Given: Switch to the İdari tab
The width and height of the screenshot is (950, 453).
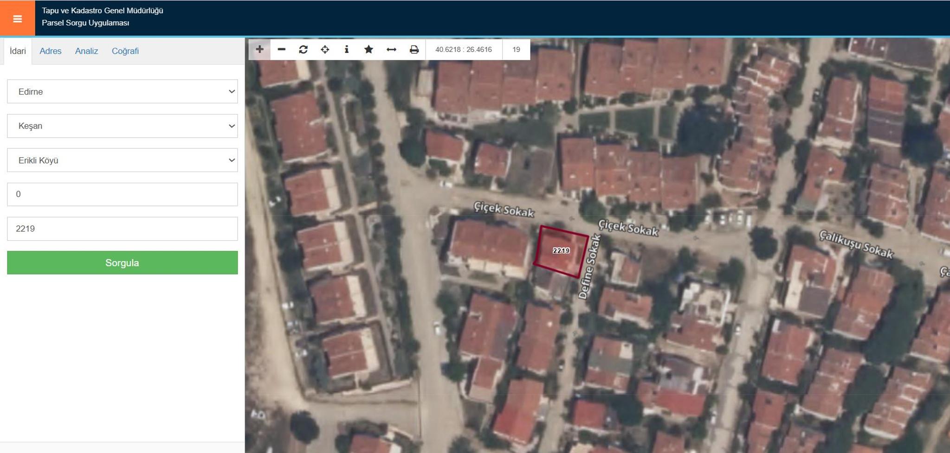Looking at the screenshot, I should 18,51.
